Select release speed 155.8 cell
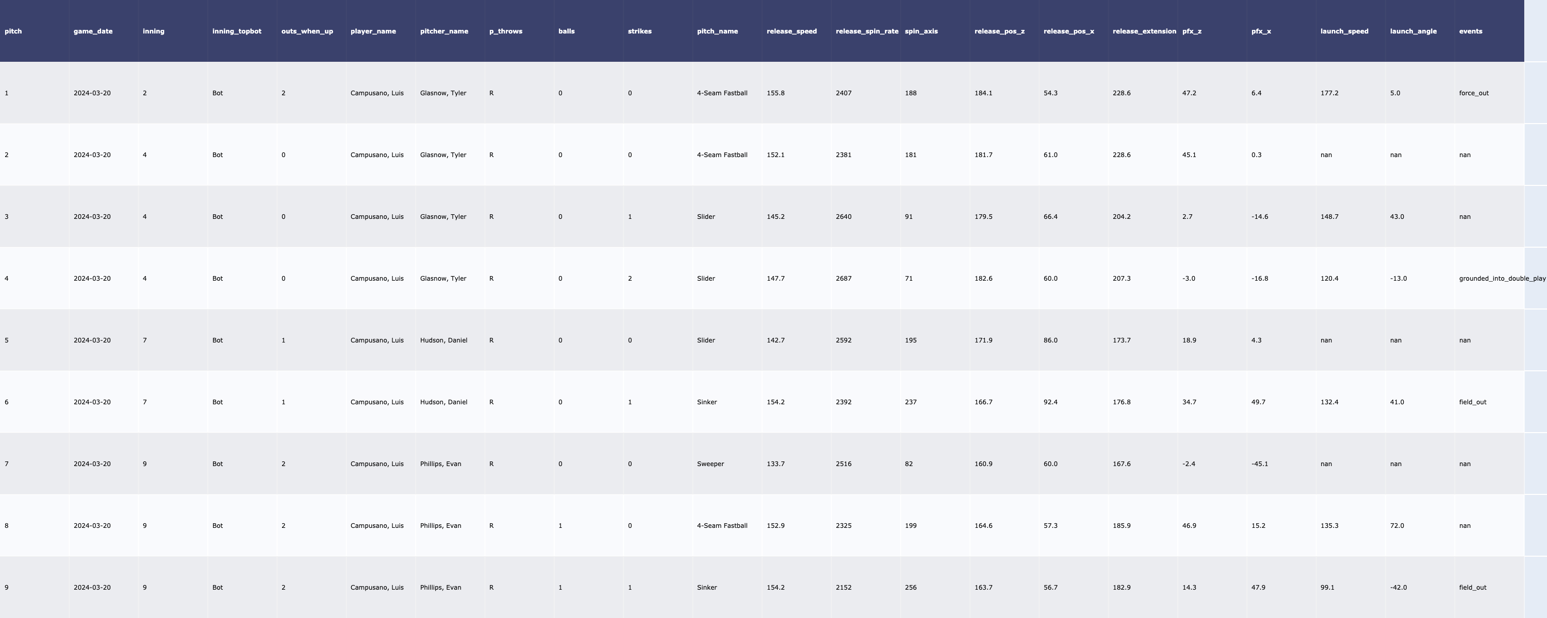Image resolution: width=1547 pixels, height=618 pixels. [775, 93]
